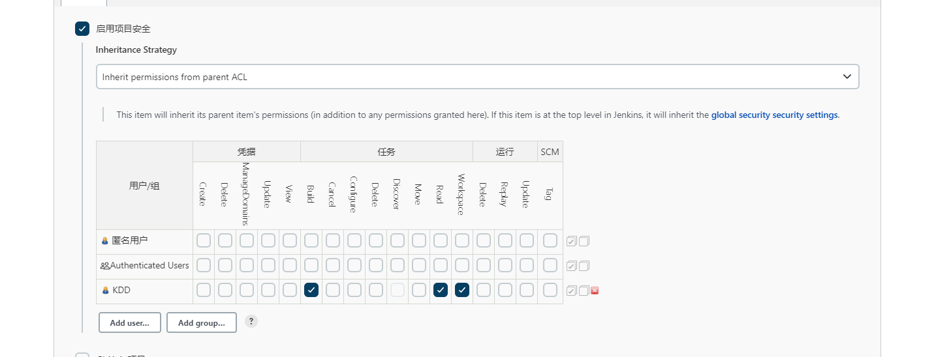Screen dimensions: 936x357
Task: Click unselect-all icon in the 匿名用户 row
Action: [x=584, y=241]
